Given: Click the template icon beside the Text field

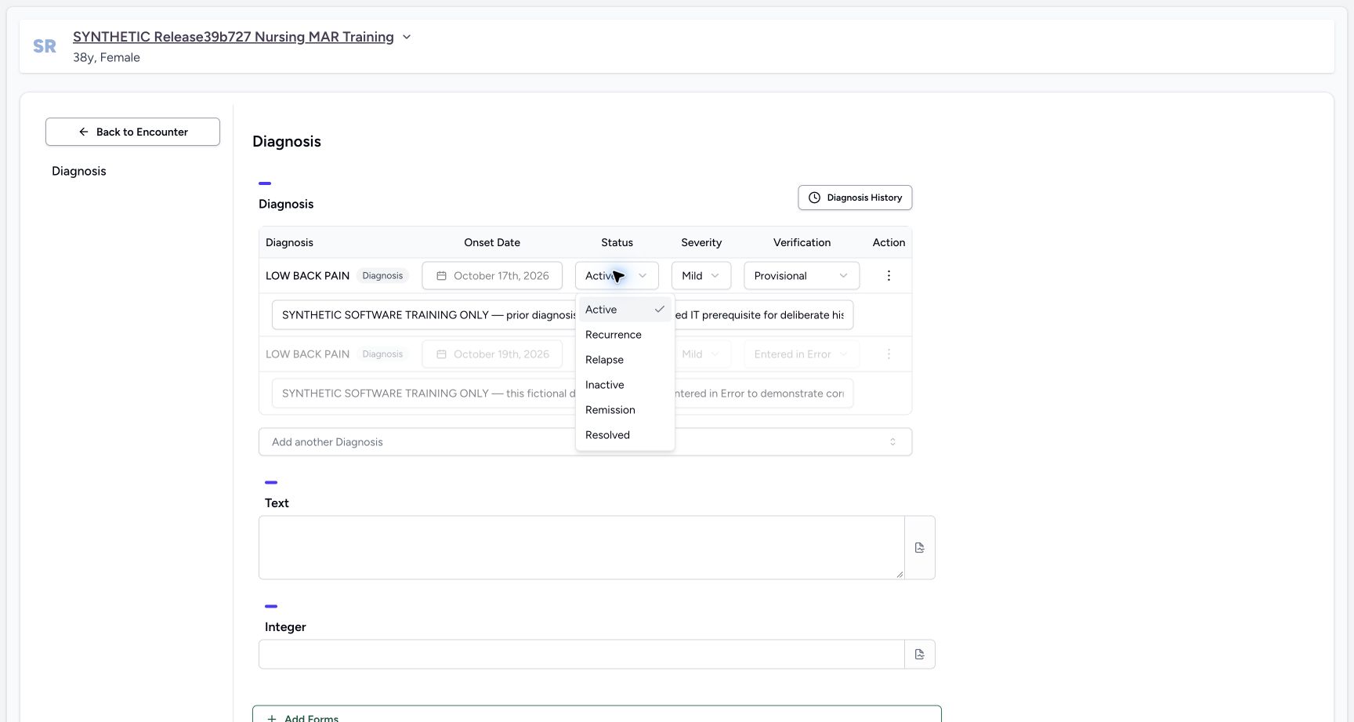Looking at the screenshot, I should [920, 548].
